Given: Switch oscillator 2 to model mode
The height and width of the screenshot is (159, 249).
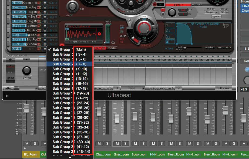Looking at the screenshot, I should (112, 48).
